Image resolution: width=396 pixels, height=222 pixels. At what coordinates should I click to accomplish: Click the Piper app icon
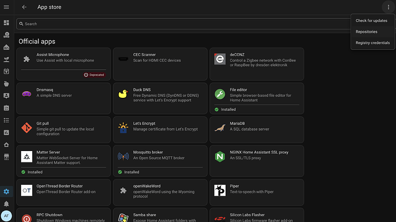(x=220, y=191)
